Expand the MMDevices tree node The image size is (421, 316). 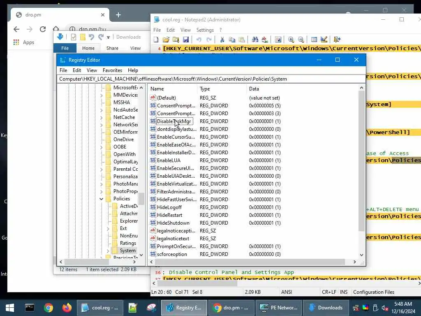[x=101, y=95]
